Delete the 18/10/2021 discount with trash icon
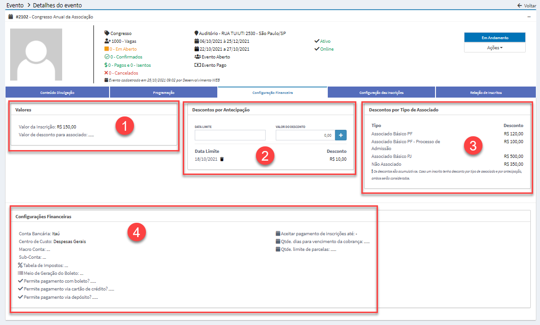 222,159
